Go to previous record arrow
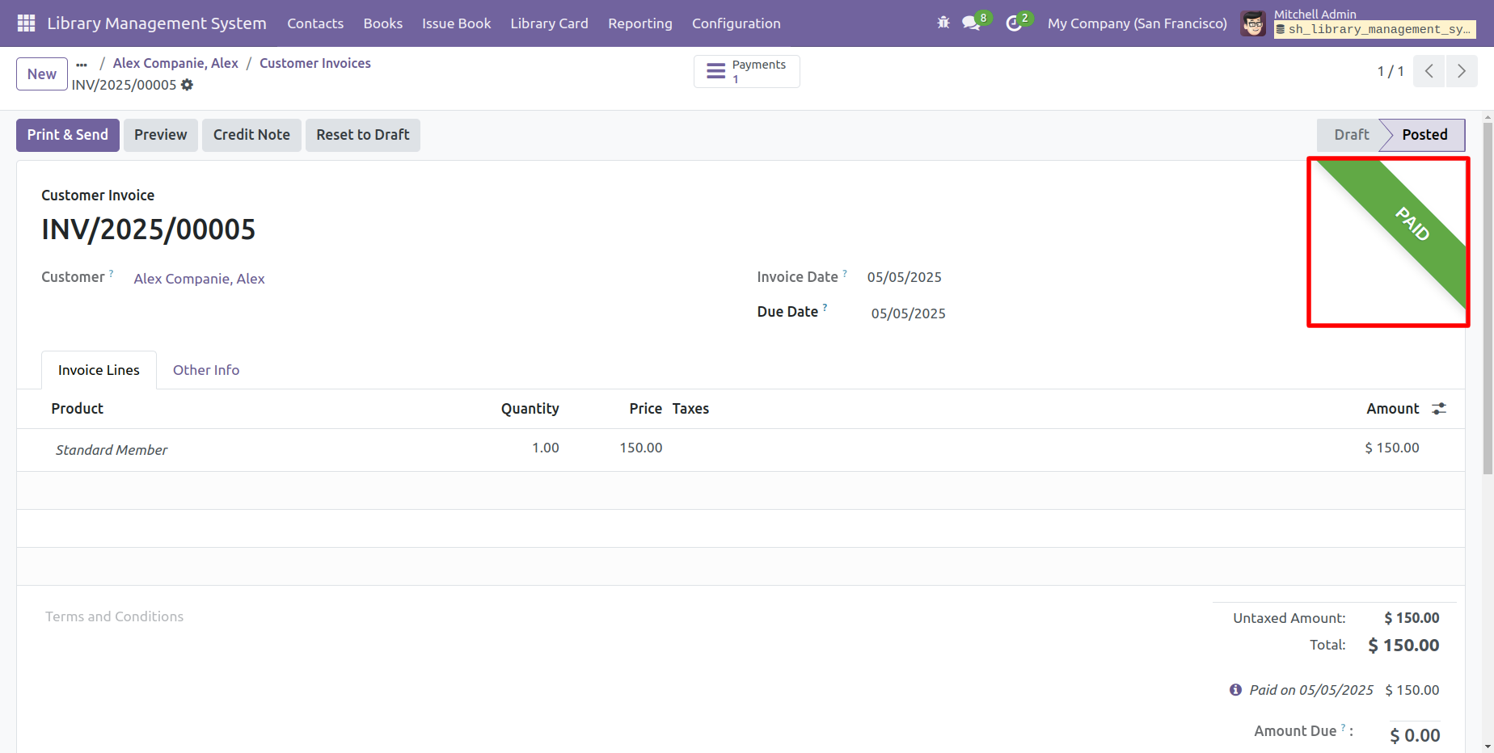 pyautogui.click(x=1429, y=71)
